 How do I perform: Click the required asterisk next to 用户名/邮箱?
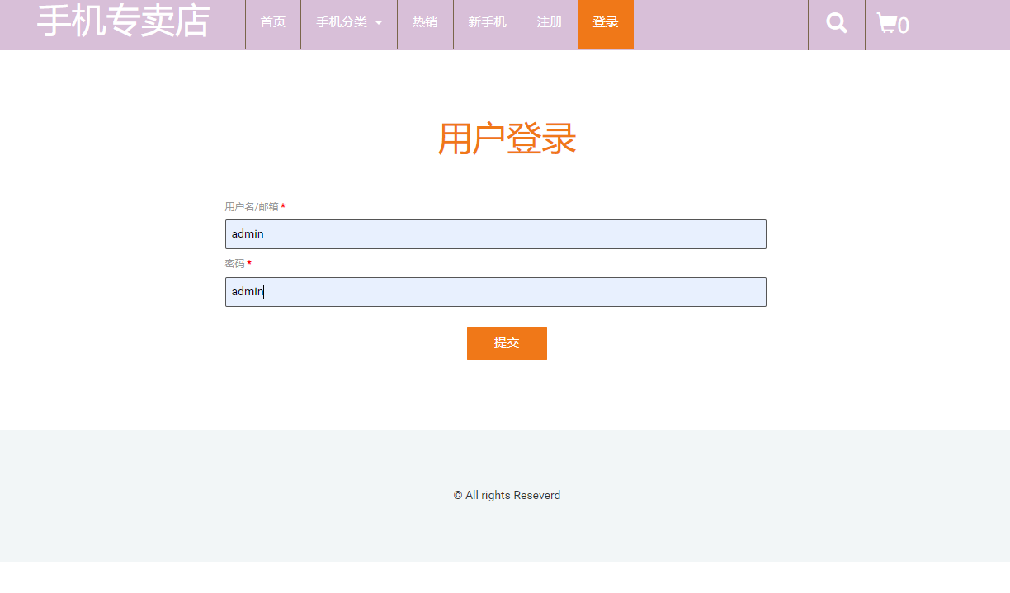(x=283, y=205)
